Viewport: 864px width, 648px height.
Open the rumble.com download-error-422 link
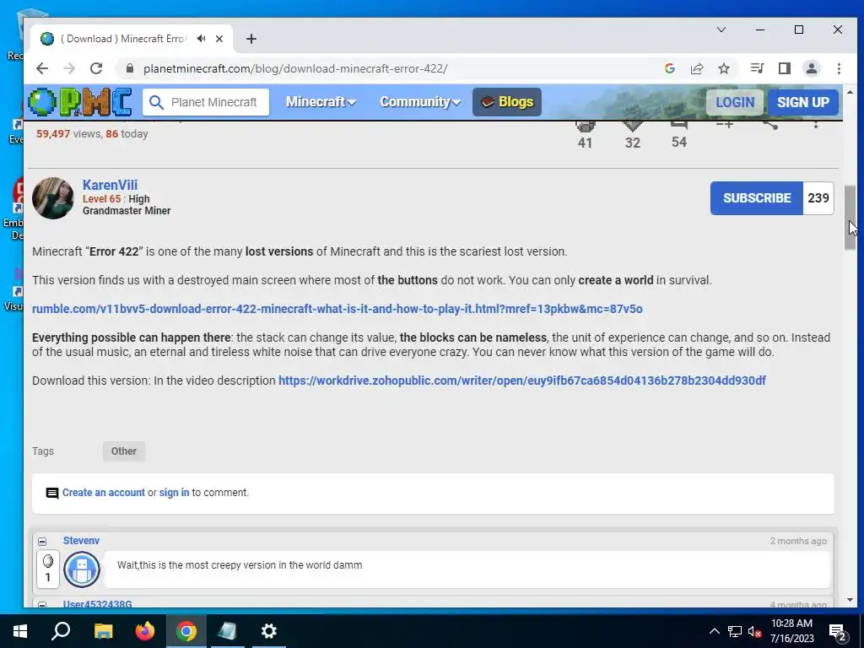coord(337,309)
